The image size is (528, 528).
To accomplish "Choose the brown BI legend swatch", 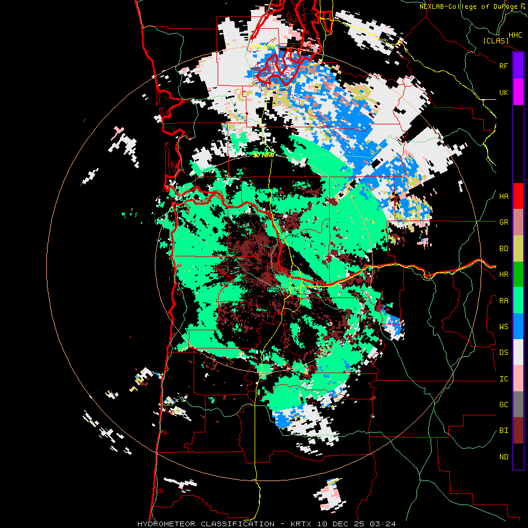I will click(x=518, y=431).
